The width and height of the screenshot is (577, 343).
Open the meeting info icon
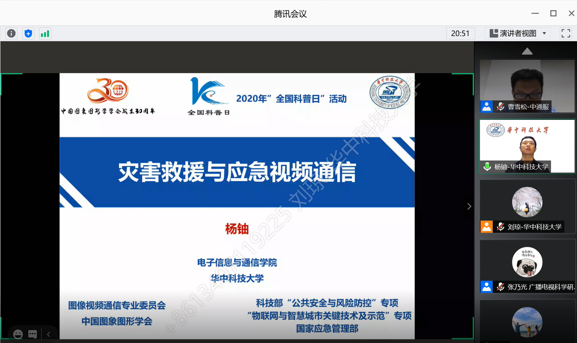click(11, 33)
